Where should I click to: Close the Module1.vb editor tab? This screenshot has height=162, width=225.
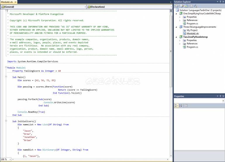point(15,2)
